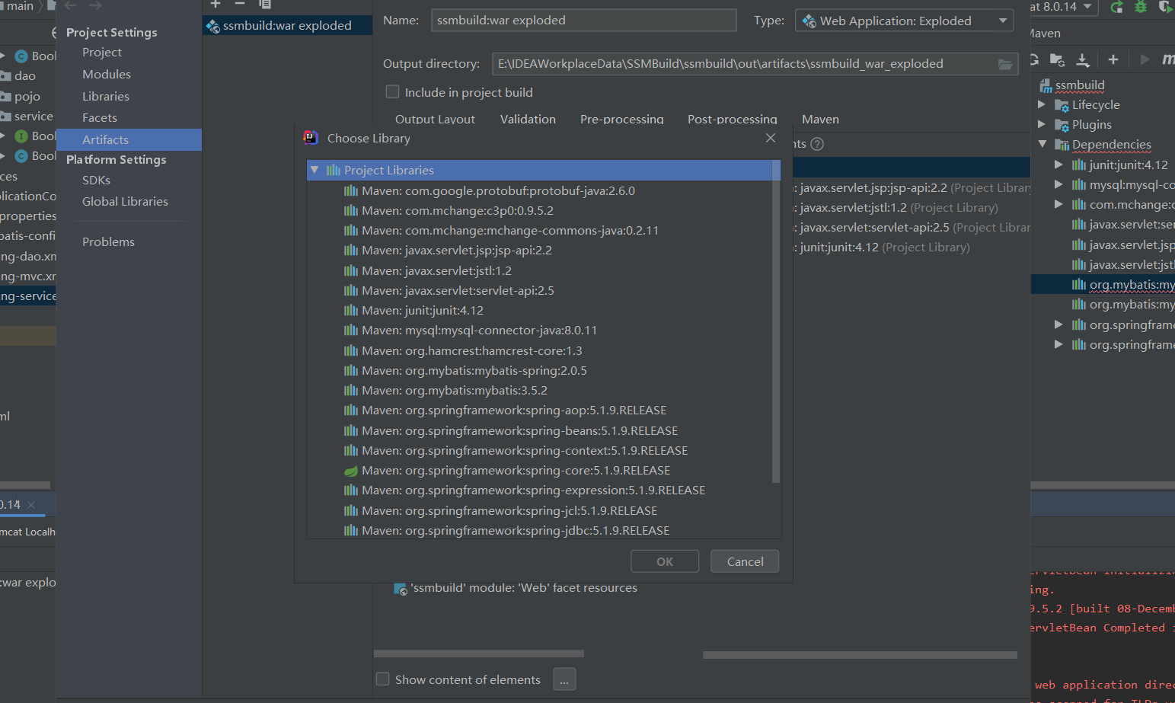
Task: Enable Include in project build
Action: (392, 91)
